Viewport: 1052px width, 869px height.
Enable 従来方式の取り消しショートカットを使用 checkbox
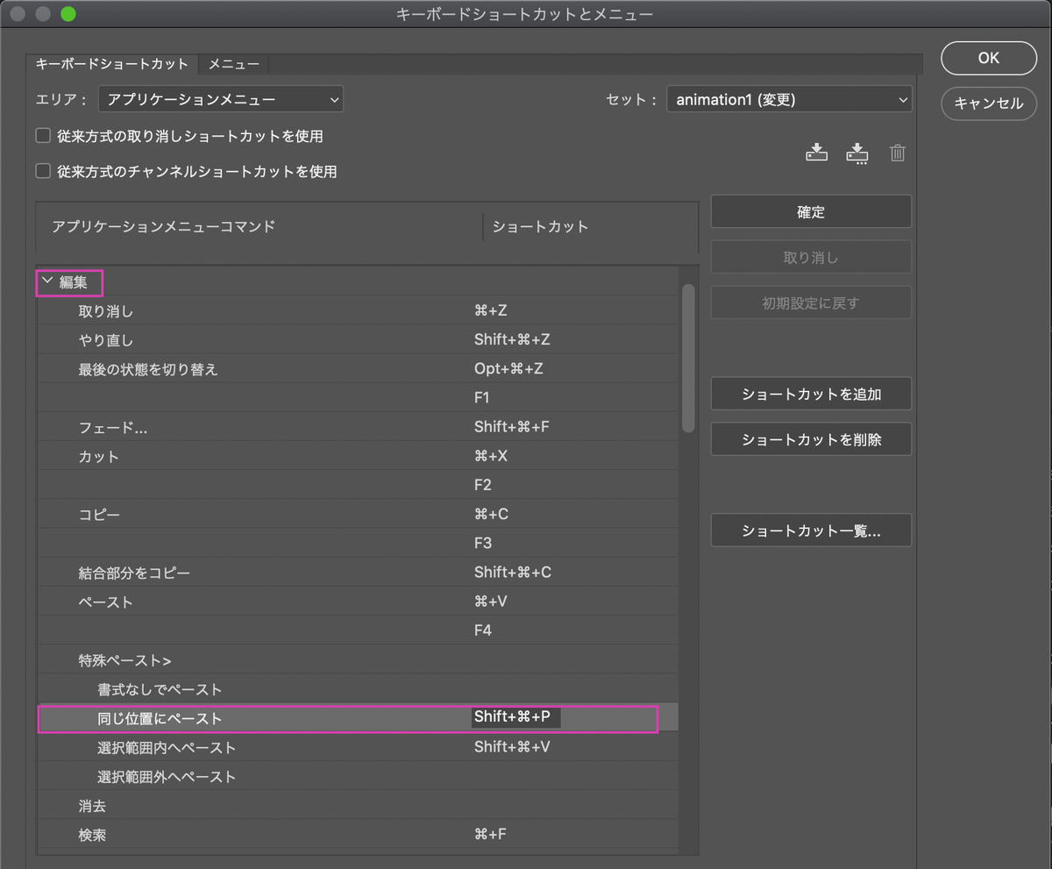[x=42, y=136]
